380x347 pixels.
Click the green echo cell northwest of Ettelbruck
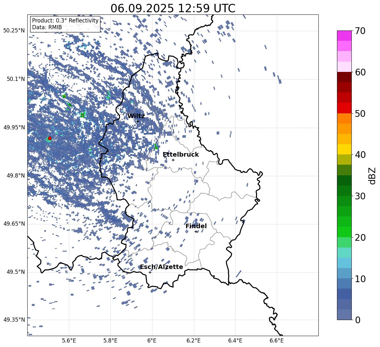pos(156,146)
